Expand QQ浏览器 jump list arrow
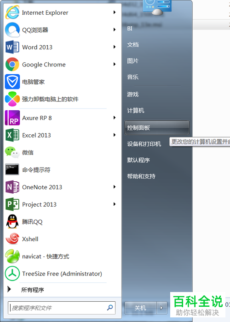Image resolution: width=230 pixels, height=322 pixels. pyautogui.click(x=115, y=30)
